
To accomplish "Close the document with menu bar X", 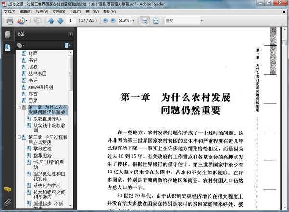I will pos(284,12).
